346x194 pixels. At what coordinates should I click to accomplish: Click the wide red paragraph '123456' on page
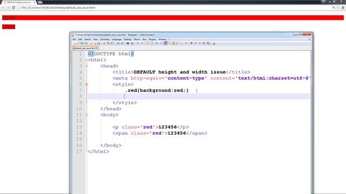(x=173, y=18)
